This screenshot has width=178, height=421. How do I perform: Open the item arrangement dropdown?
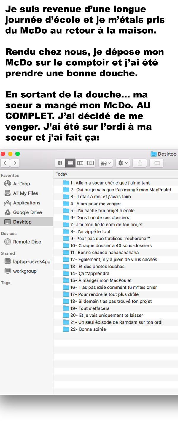106,163
